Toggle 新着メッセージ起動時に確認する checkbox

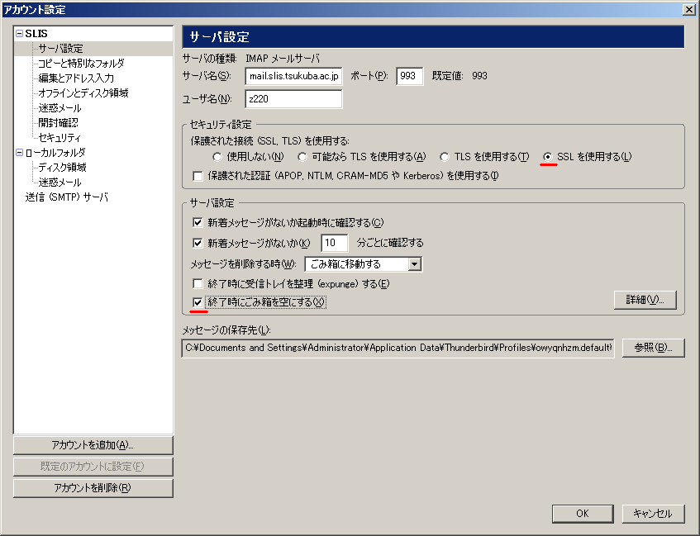pyautogui.click(x=198, y=223)
